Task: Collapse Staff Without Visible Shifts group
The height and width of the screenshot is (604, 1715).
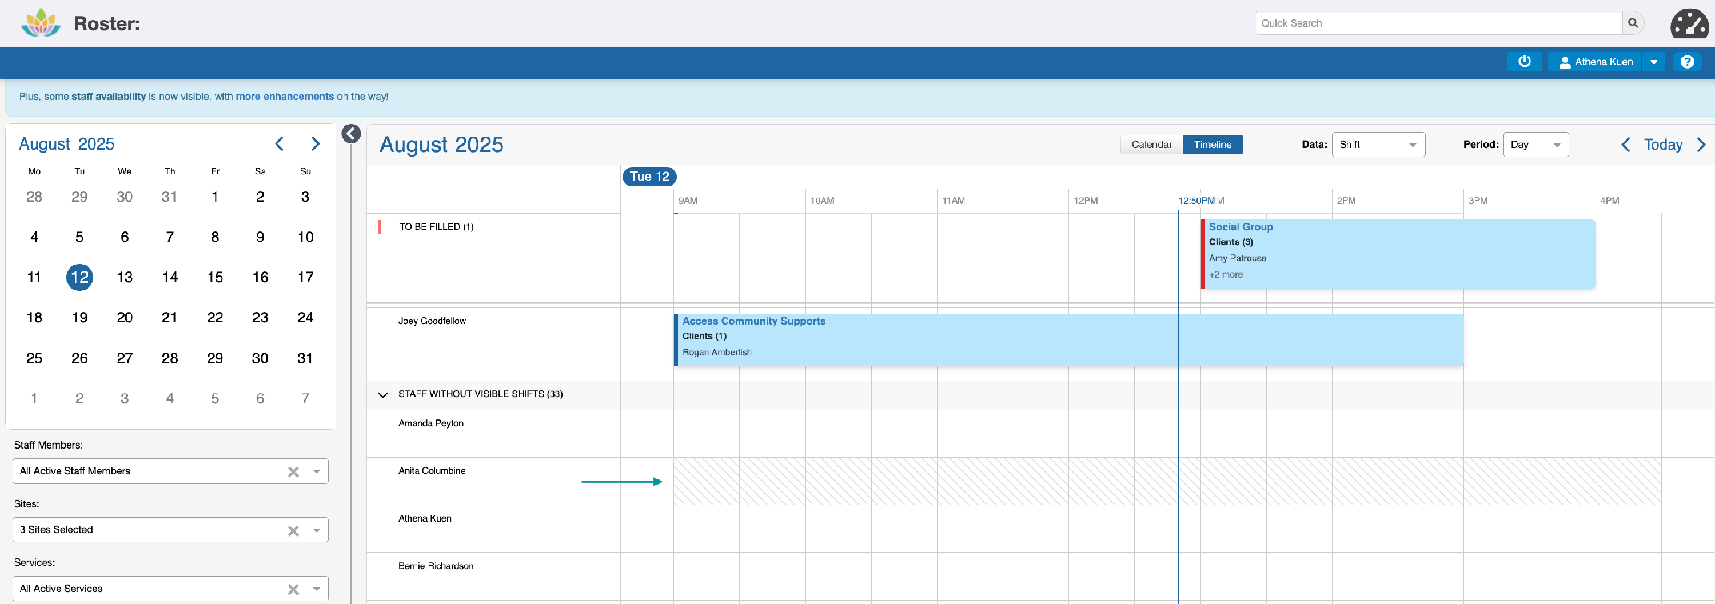Action: 383,394
